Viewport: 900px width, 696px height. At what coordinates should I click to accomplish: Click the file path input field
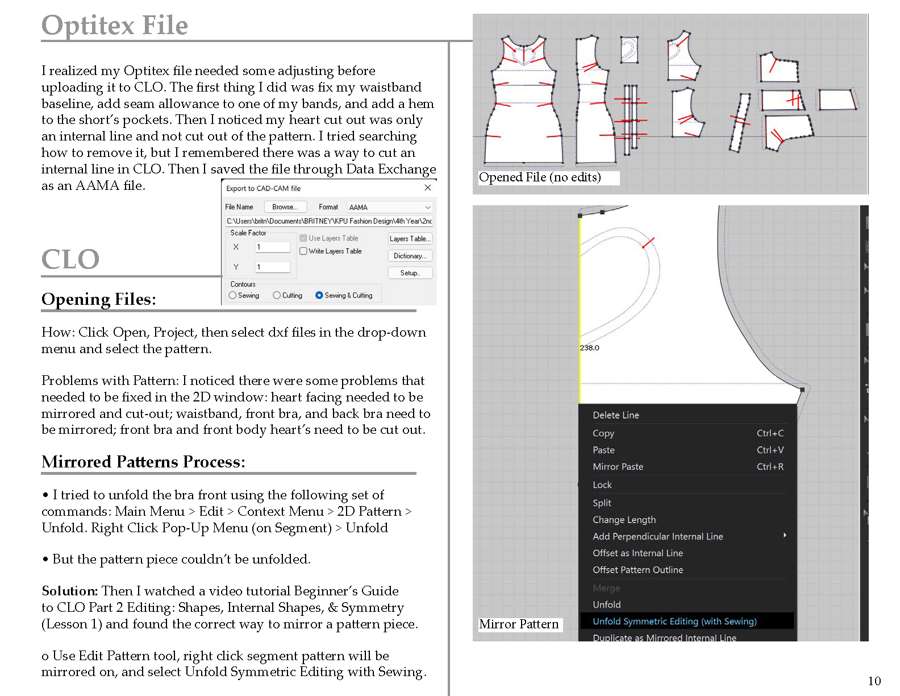(x=329, y=221)
